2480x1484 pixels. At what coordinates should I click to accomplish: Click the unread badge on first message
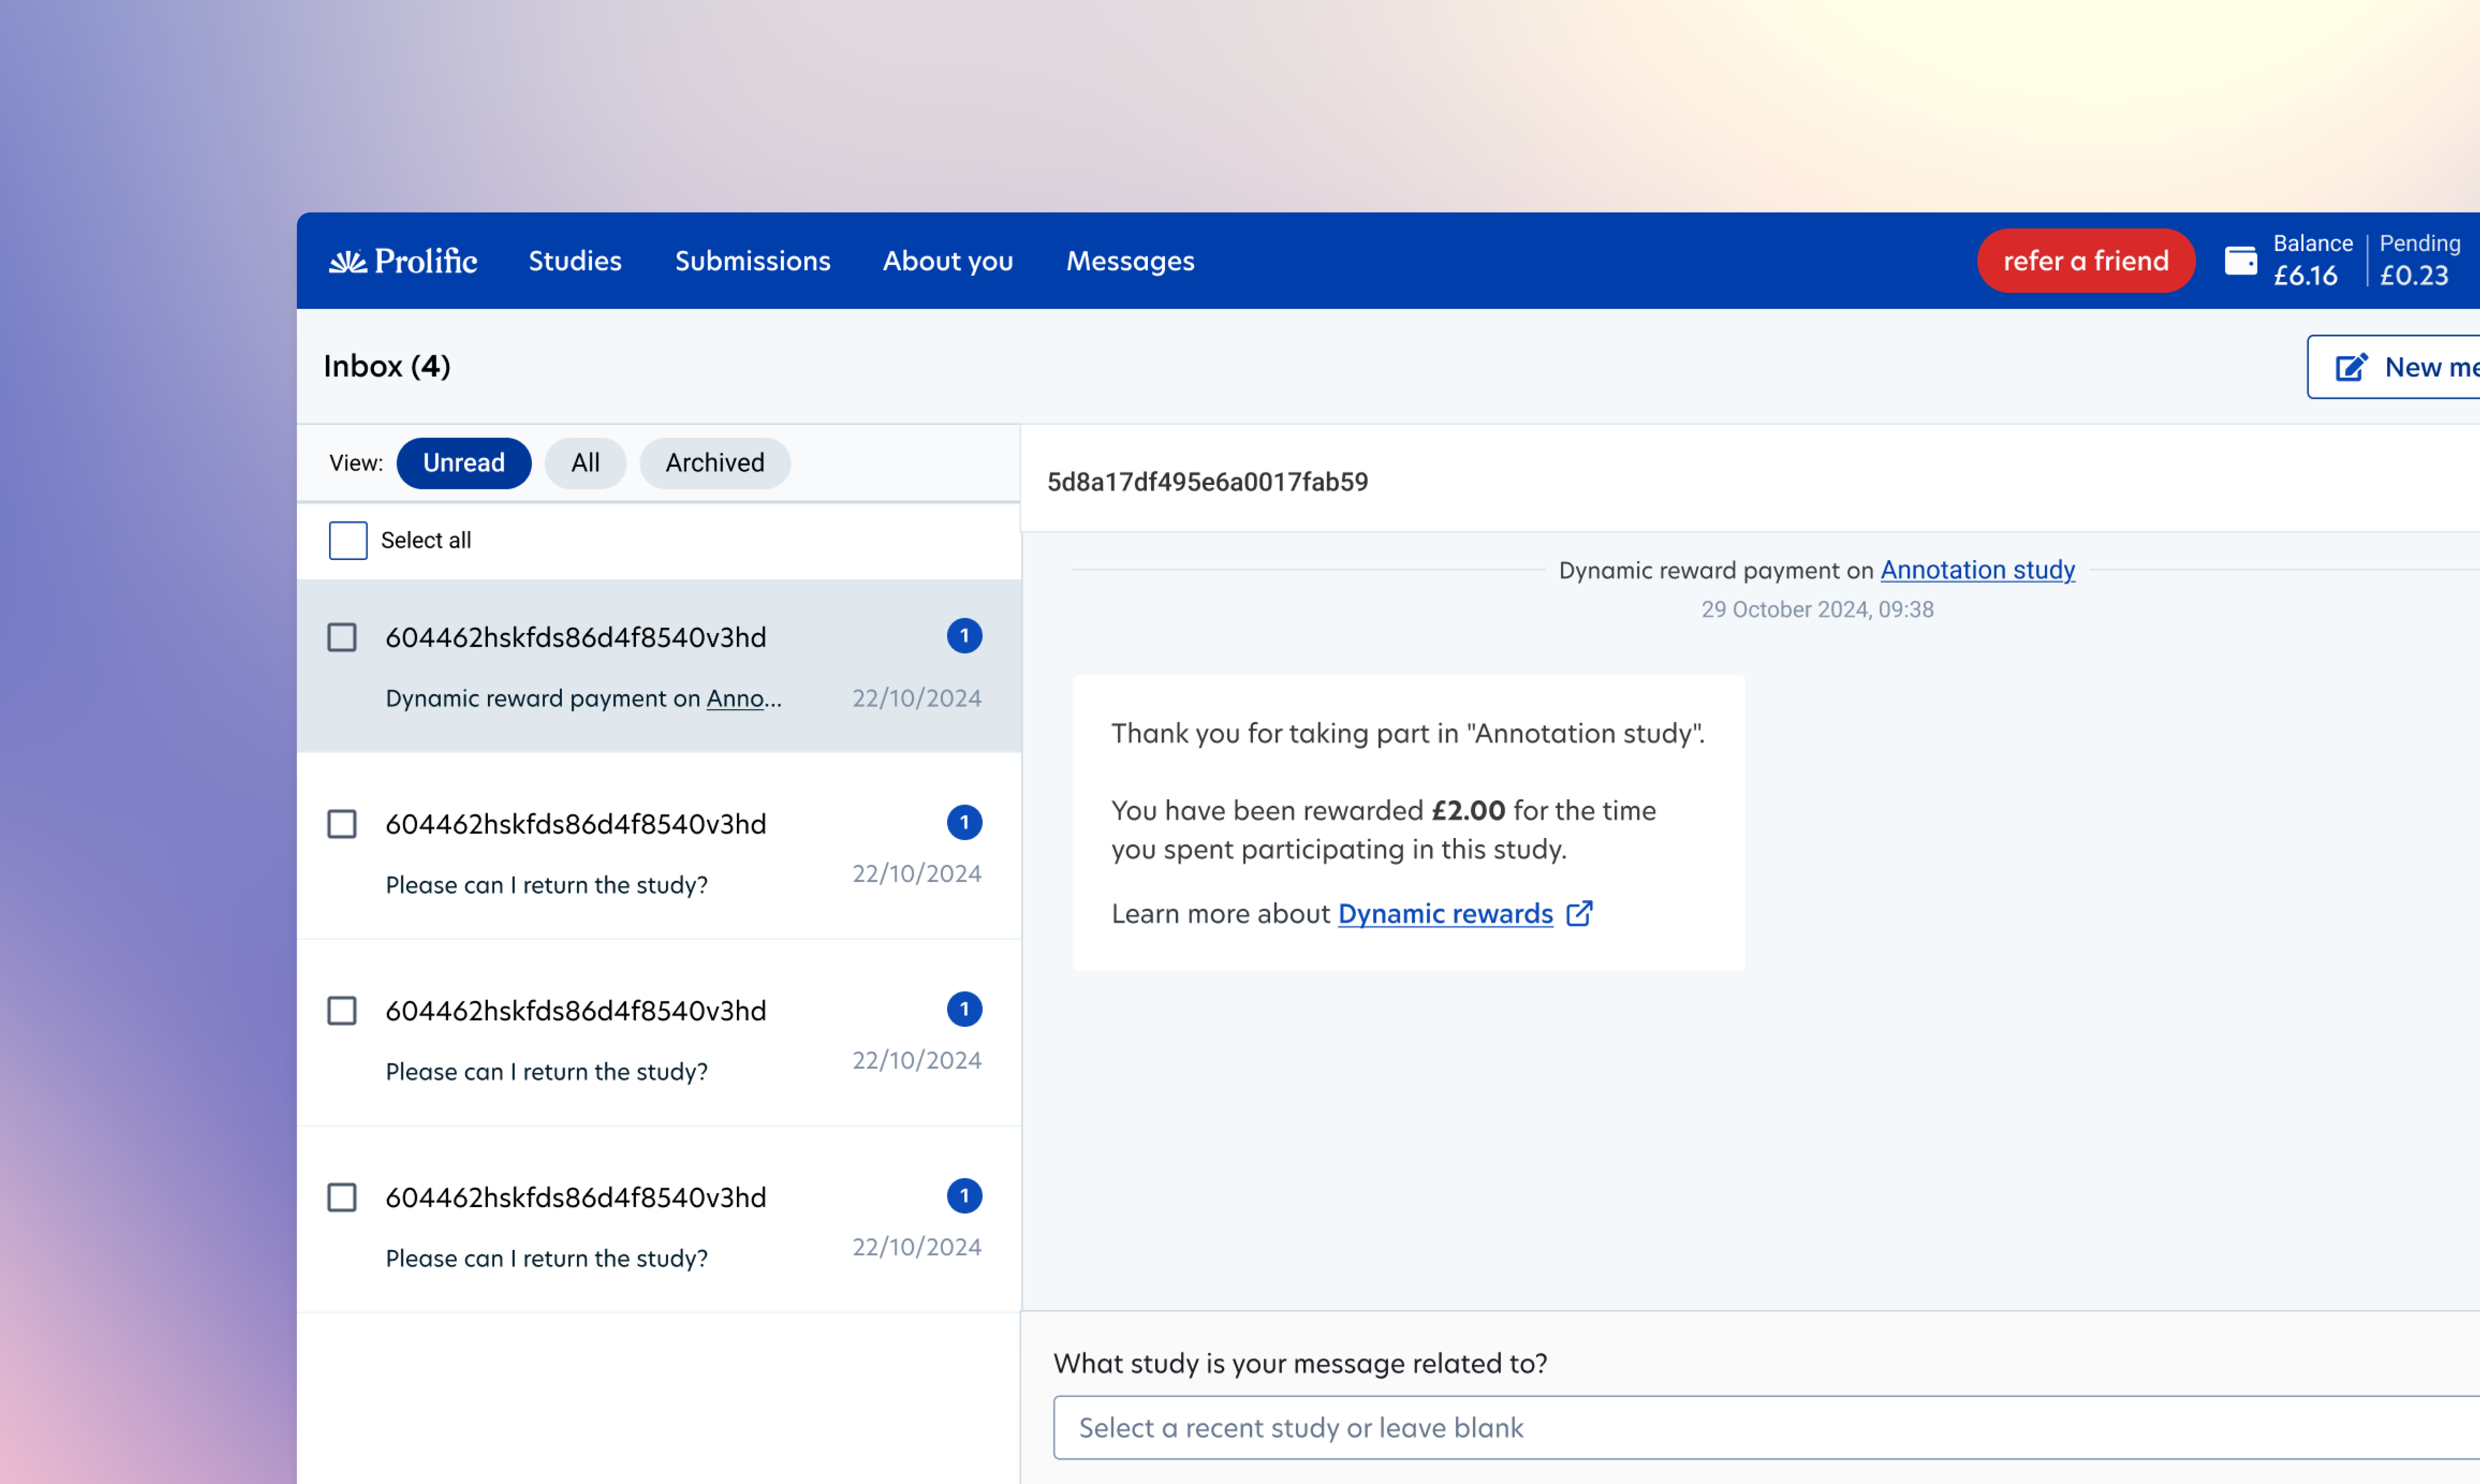click(x=964, y=636)
